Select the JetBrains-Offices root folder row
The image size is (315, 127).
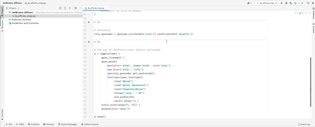(43, 12)
